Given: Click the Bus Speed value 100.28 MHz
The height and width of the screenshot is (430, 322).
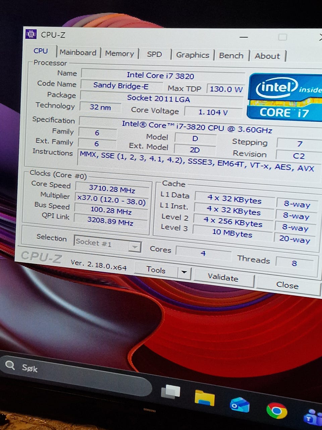Looking at the screenshot, I should tap(111, 211).
